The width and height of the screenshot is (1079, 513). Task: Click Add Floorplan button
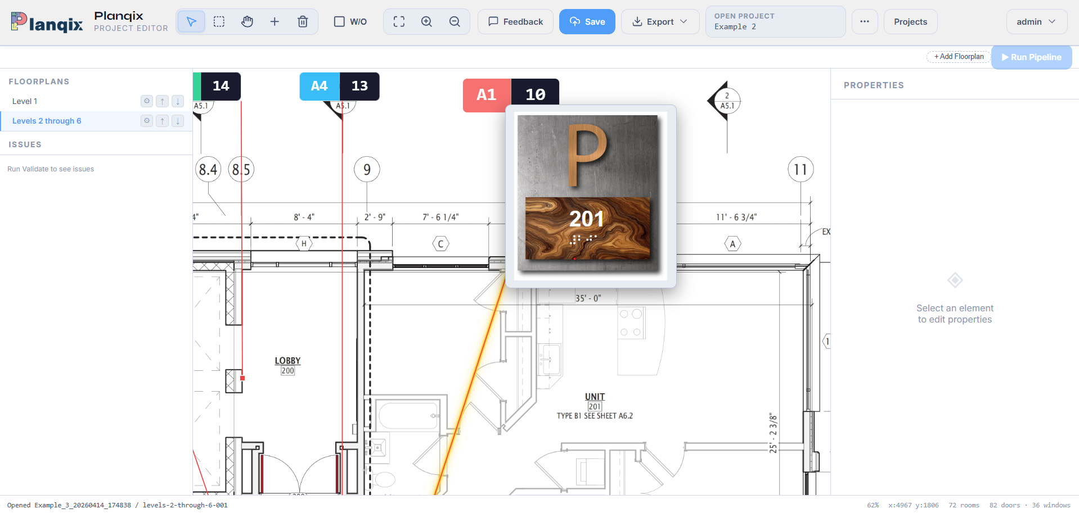(959, 57)
